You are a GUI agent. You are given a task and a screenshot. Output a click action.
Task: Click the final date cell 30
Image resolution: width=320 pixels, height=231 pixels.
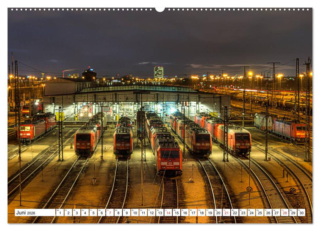click(302, 214)
